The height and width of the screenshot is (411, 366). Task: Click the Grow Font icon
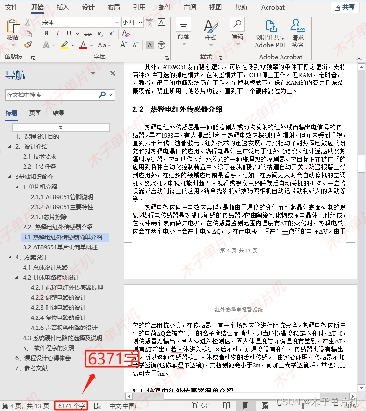(123, 45)
